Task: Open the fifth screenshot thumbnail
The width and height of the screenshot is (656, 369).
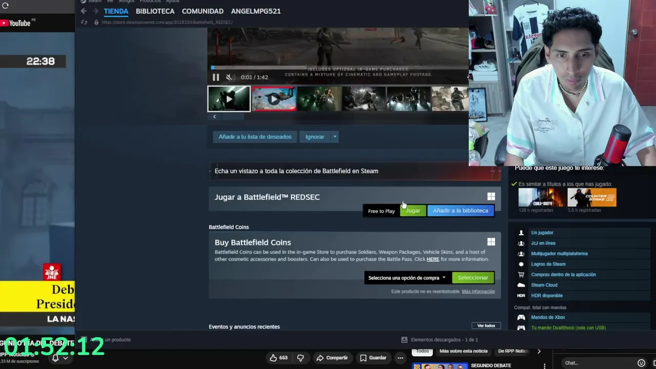Action: coord(408,99)
